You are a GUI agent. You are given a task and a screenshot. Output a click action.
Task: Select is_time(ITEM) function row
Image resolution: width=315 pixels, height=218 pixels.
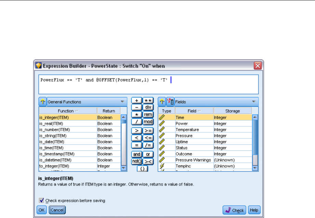80,148
